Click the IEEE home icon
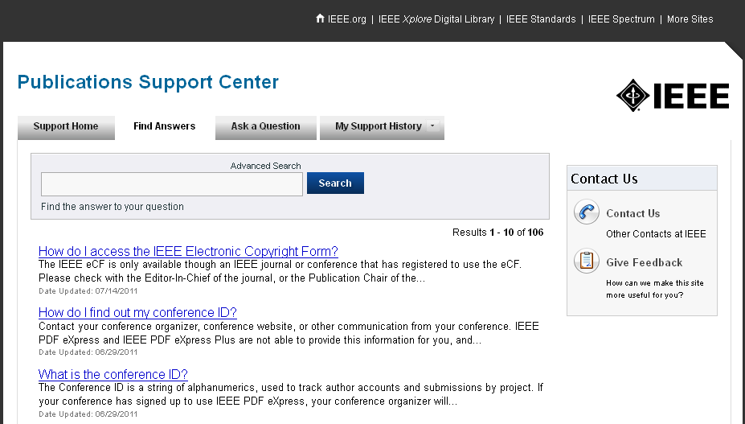This screenshot has width=745, height=424. pos(320,19)
